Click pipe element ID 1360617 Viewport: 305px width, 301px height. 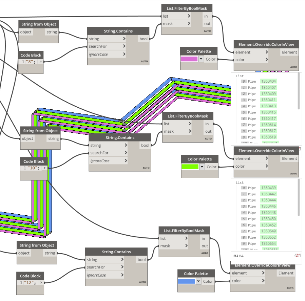(x=268, y=131)
